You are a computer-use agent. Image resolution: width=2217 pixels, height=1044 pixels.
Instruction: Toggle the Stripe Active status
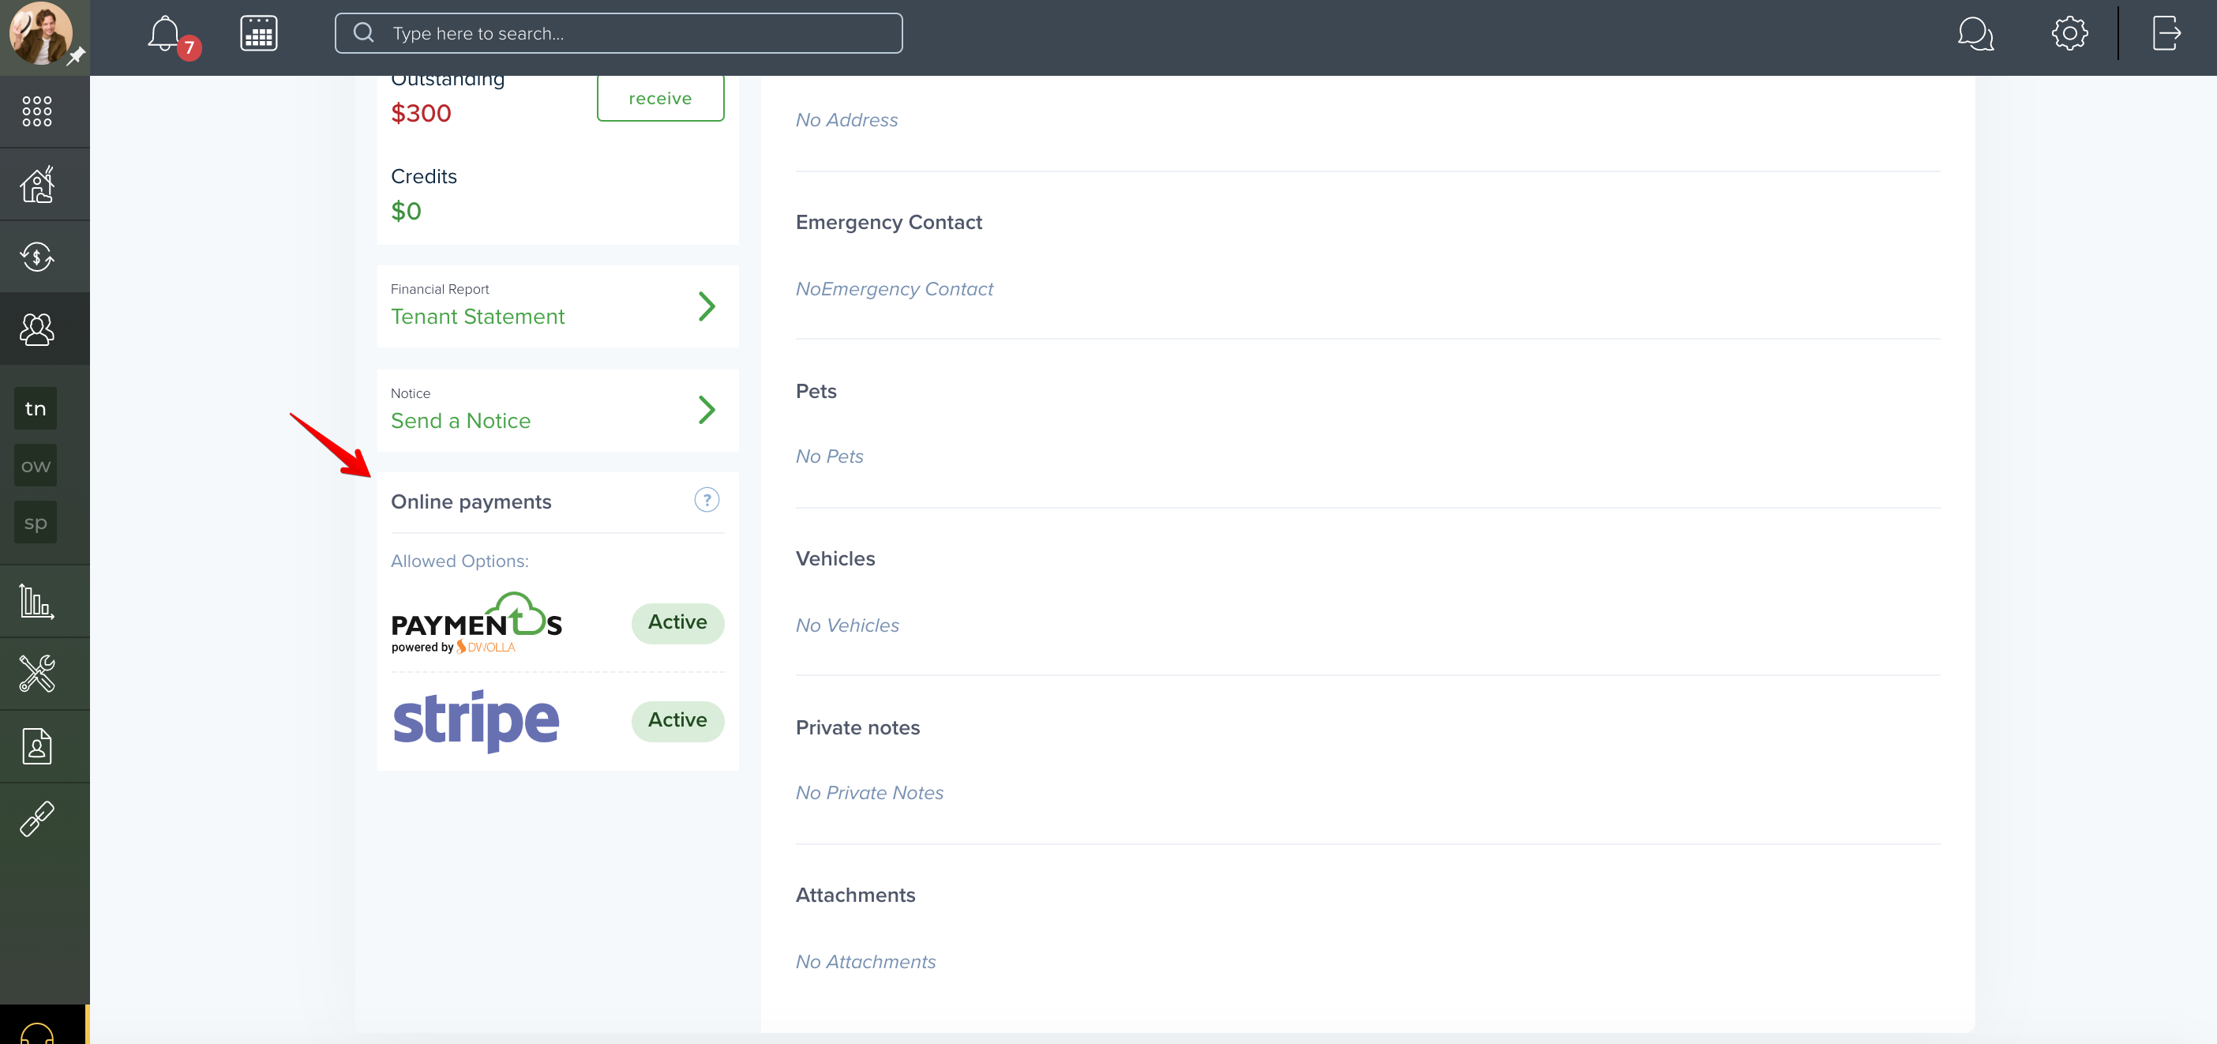pos(677,720)
